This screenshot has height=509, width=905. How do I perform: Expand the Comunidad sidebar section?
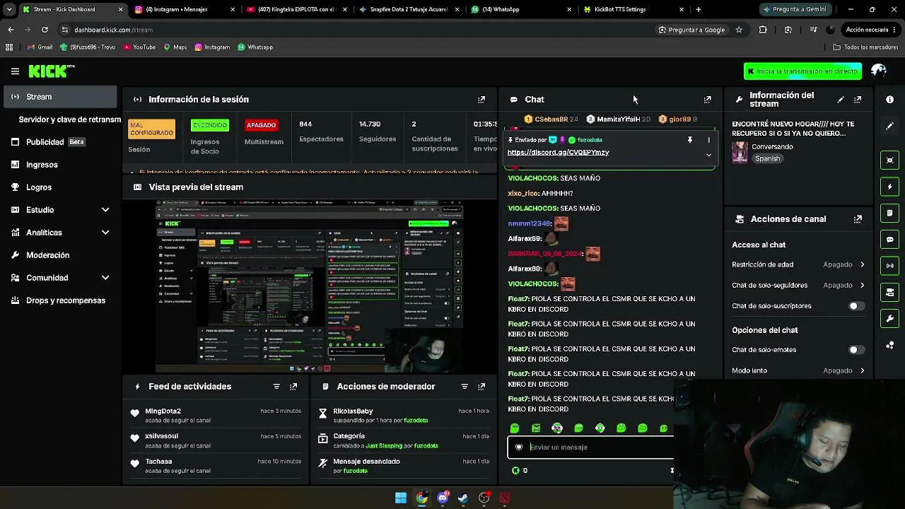click(x=105, y=278)
